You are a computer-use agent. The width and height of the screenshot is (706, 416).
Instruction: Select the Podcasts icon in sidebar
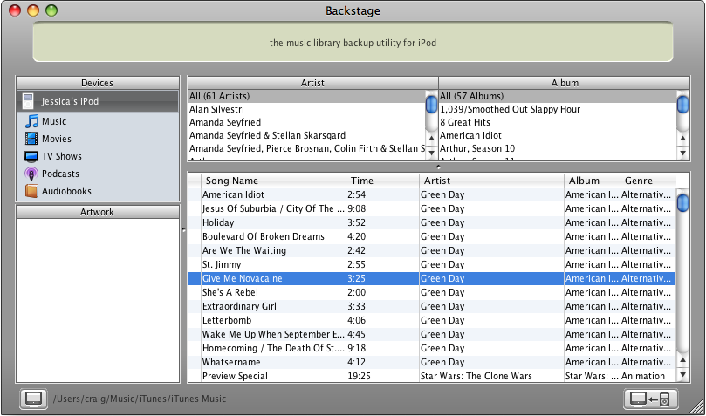point(31,174)
